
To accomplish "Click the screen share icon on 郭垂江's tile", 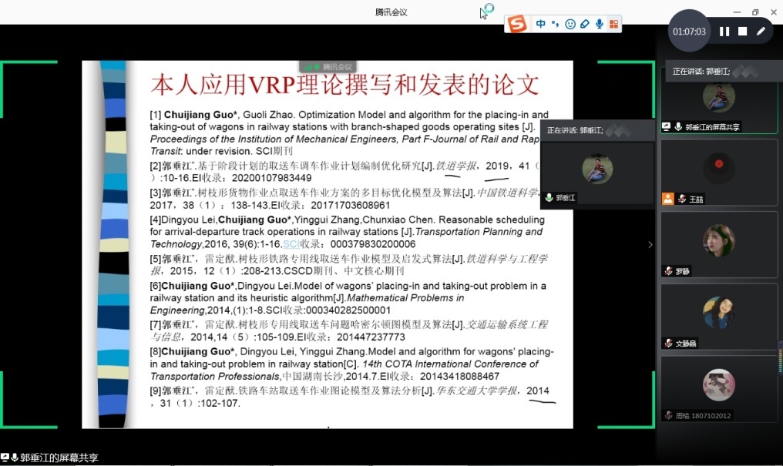I will pos(666,127).
